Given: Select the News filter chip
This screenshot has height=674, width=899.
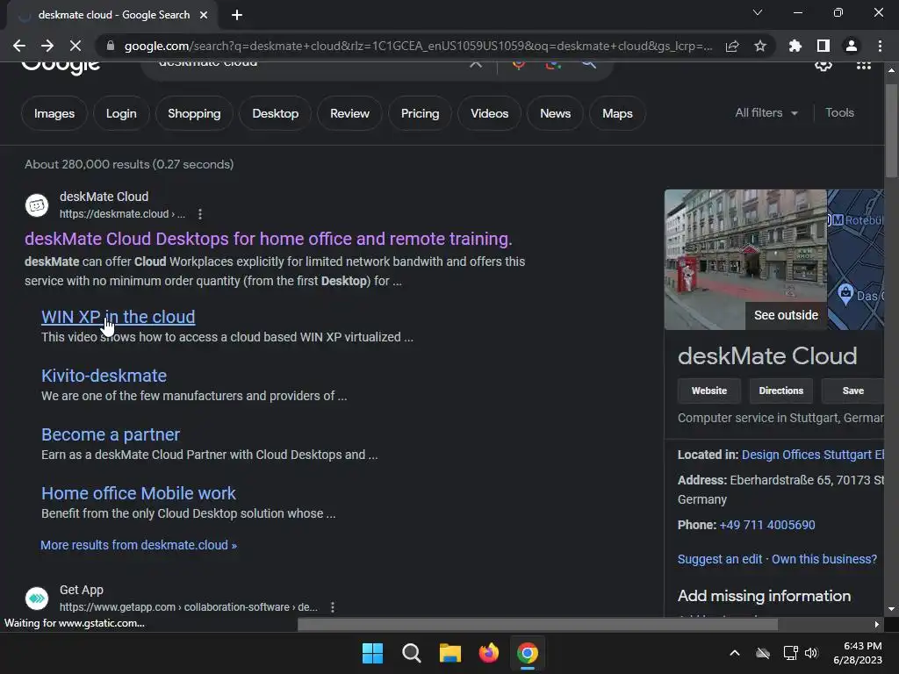Looking at the screenshot, I should click(555, 113).
